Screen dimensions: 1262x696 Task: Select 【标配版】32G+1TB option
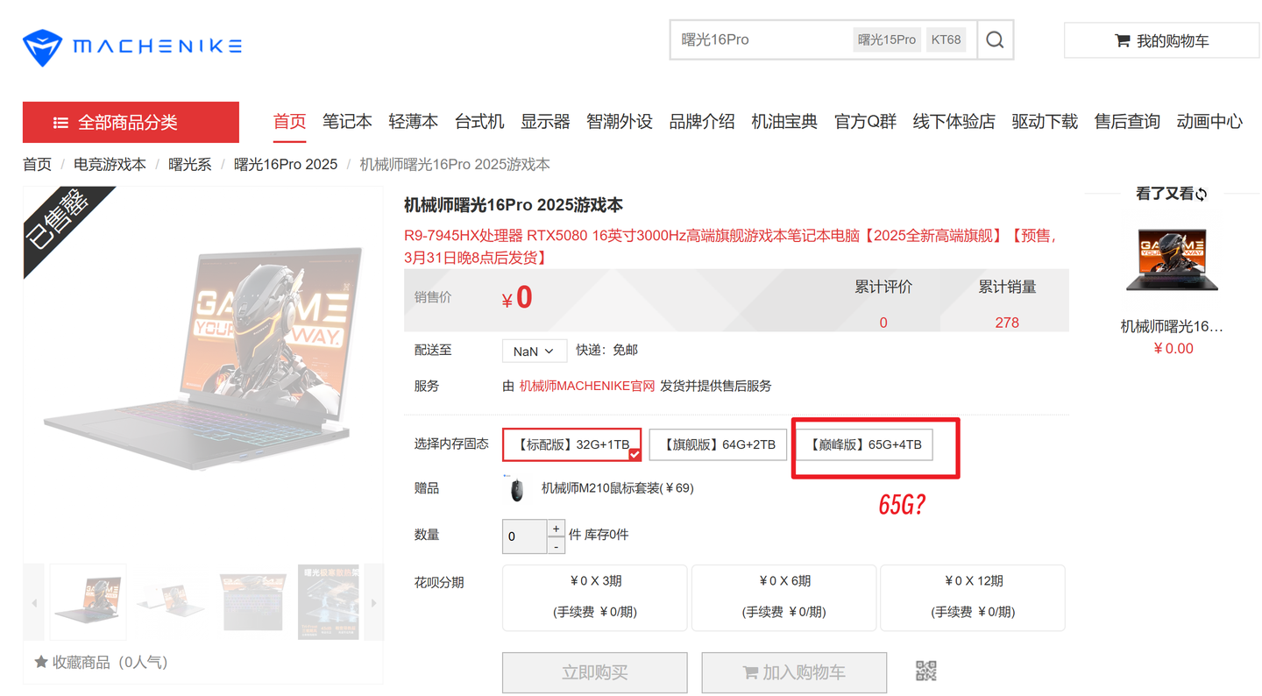pos(572,444)
